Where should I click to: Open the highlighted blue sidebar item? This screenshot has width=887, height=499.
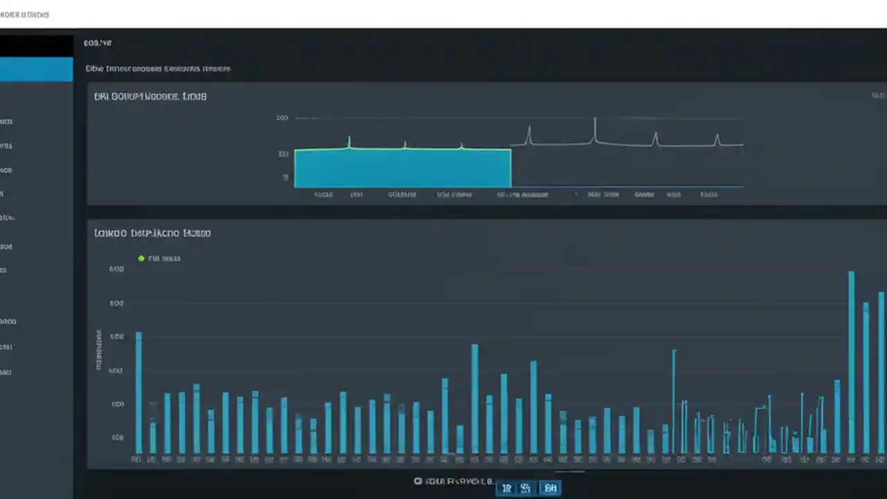tap(36, 69)
